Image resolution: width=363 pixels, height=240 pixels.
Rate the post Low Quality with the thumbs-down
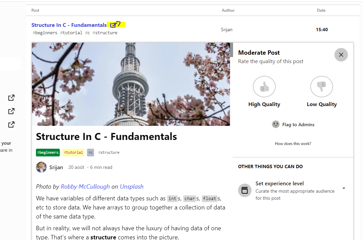point(321,86)
